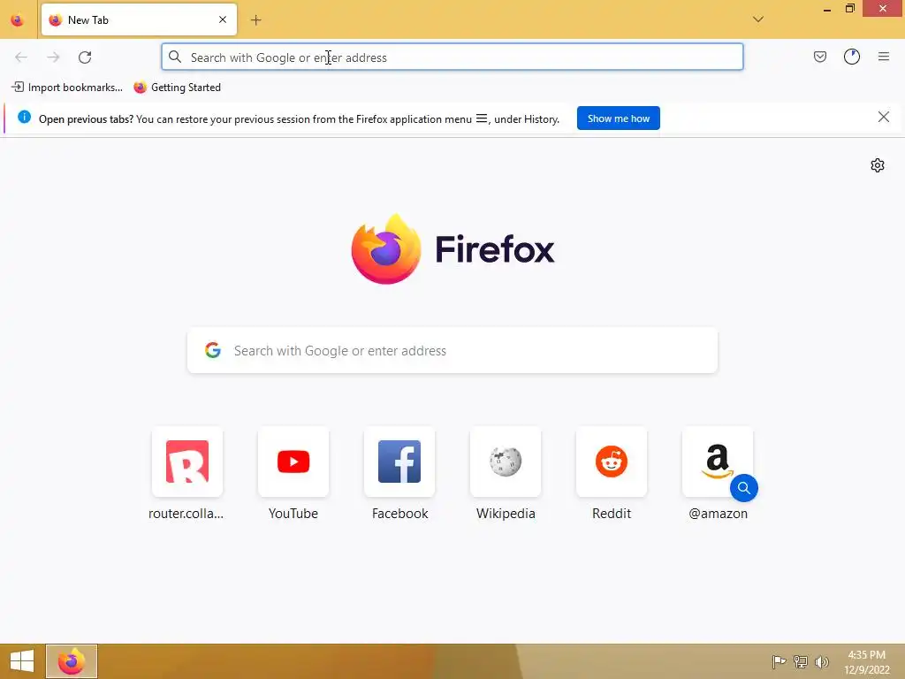The width and height of the screenshot is (905, 679).
Task: Click the Google G icon in search box
Action: (x=213, y=350)
